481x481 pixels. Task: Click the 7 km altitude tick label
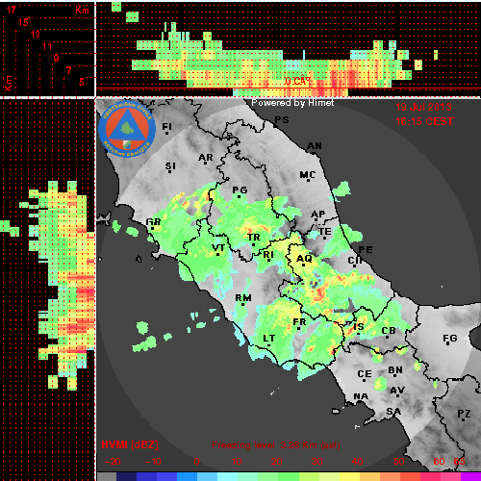(x=68, y=70)
